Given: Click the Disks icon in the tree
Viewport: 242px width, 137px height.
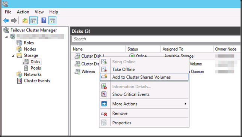Looking at the screenshot, I should [26, 62].
